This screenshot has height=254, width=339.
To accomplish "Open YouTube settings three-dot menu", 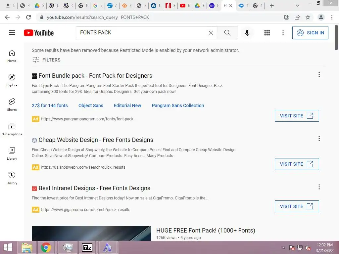I will click(283, 33).
